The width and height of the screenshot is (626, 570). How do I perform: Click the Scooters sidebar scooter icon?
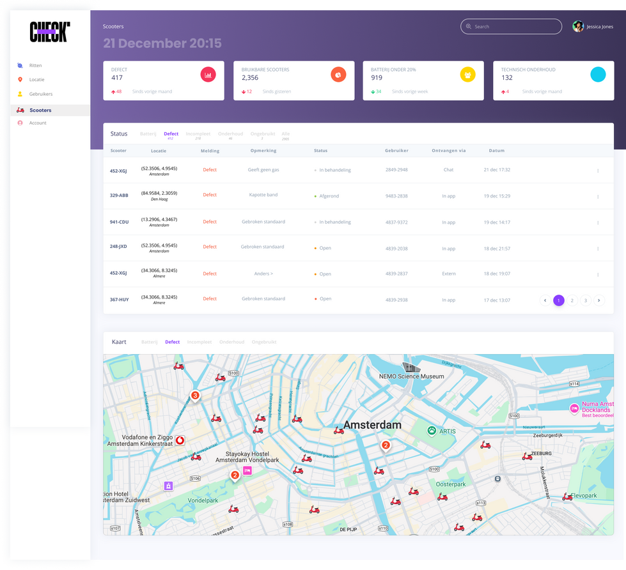click(20, 110)
